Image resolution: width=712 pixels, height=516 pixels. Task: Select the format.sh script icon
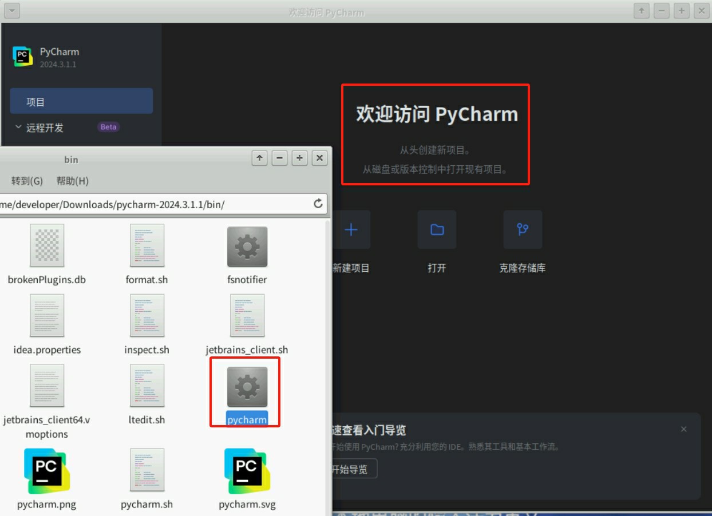[x=147, y=245]
